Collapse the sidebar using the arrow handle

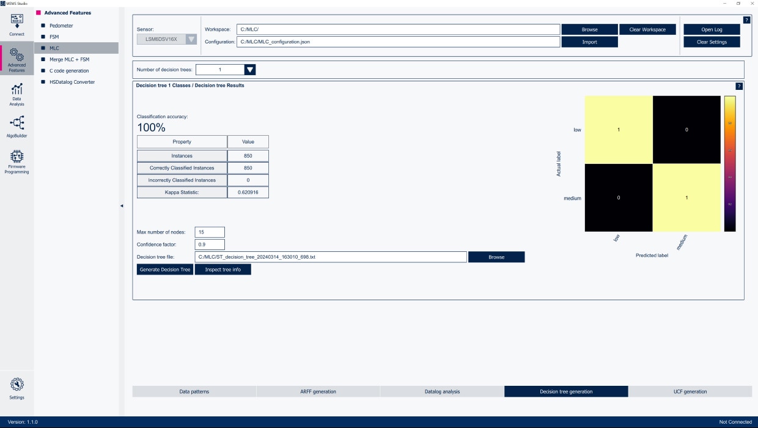click(x=121, y=206)
